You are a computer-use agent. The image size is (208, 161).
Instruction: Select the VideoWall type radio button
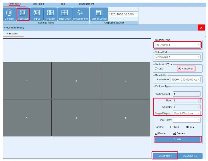tap(180, 69)
